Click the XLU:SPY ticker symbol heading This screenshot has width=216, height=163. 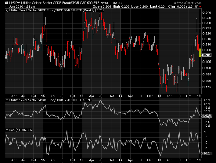pos(12,3)
